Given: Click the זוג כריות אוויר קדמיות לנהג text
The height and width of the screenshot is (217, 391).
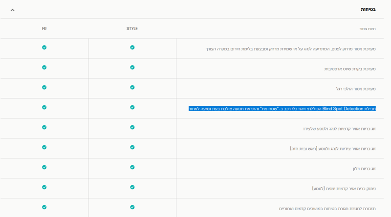Looking at the screenshot, I should 339,129.
